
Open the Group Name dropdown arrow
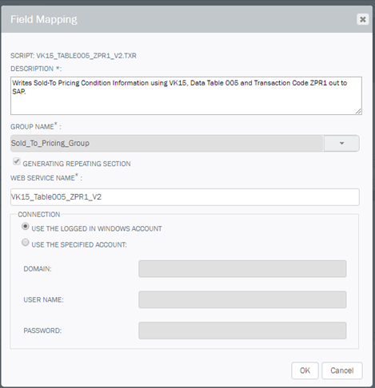[x=341, y=143]
